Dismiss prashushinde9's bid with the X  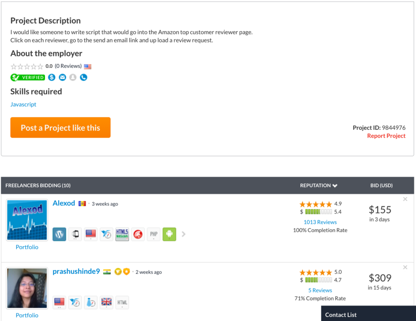405,267
